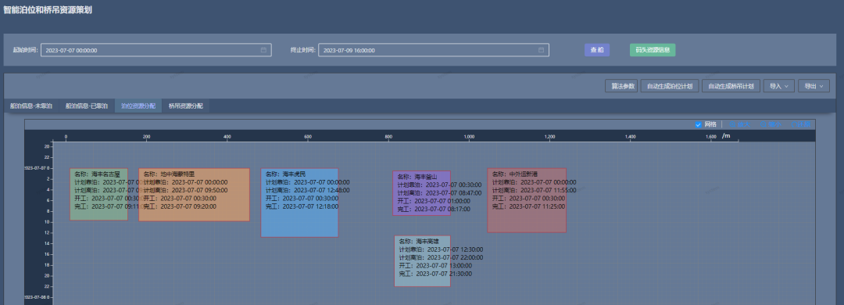Expand the 导入 import dropdown
Image resolution: width=844 pixels, height=305 pixels.
pyautogui.click(x=778, y=86)
